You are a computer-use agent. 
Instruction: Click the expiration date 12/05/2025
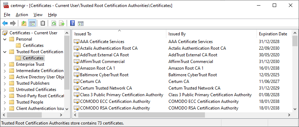pyautogui.click(x=269, y=75)
